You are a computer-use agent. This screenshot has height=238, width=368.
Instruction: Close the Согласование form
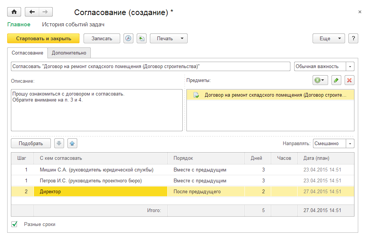360,12
